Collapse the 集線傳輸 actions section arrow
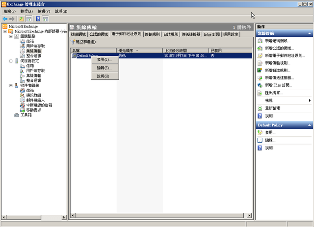 pos(310,33)
